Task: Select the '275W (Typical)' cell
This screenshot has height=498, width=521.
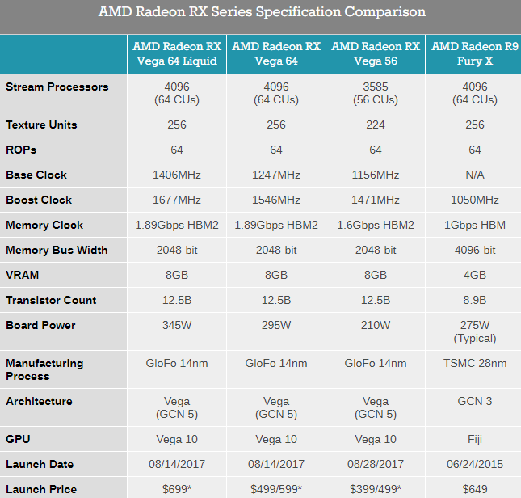Action: tap(475, 331)
